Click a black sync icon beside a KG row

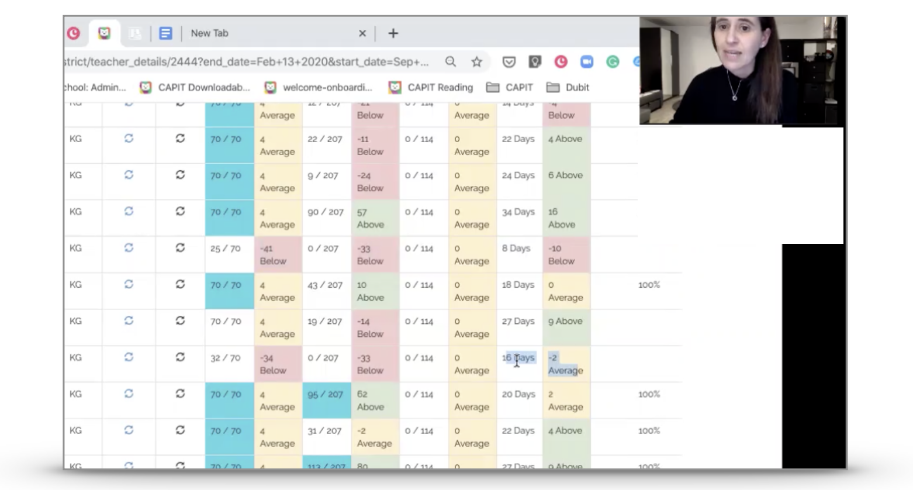[180, 139]
